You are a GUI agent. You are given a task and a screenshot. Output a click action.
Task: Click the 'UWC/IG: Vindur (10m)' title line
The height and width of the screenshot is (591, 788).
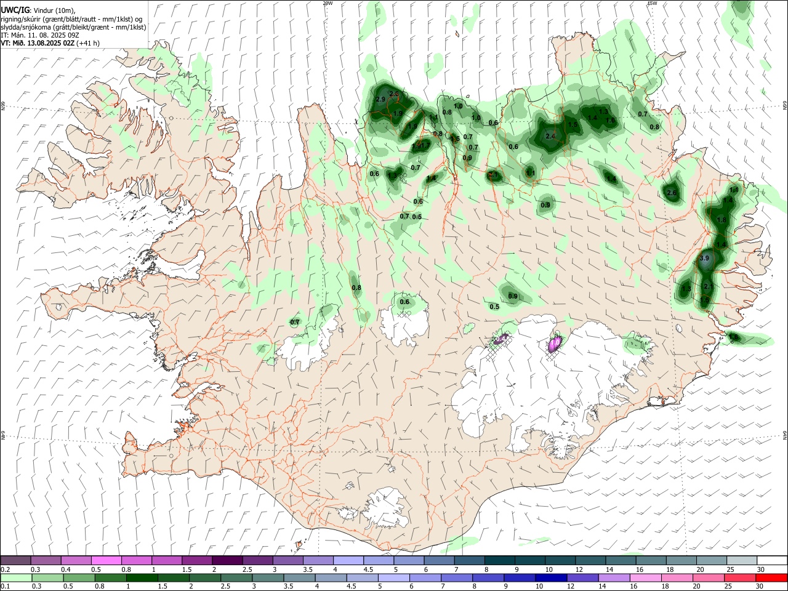(38, 10)
